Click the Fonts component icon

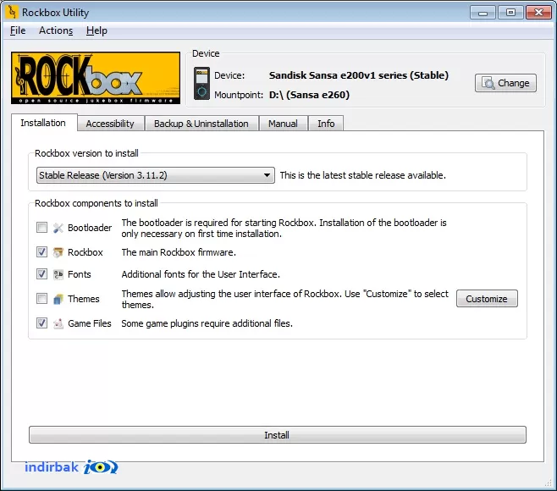pos(58,274)
